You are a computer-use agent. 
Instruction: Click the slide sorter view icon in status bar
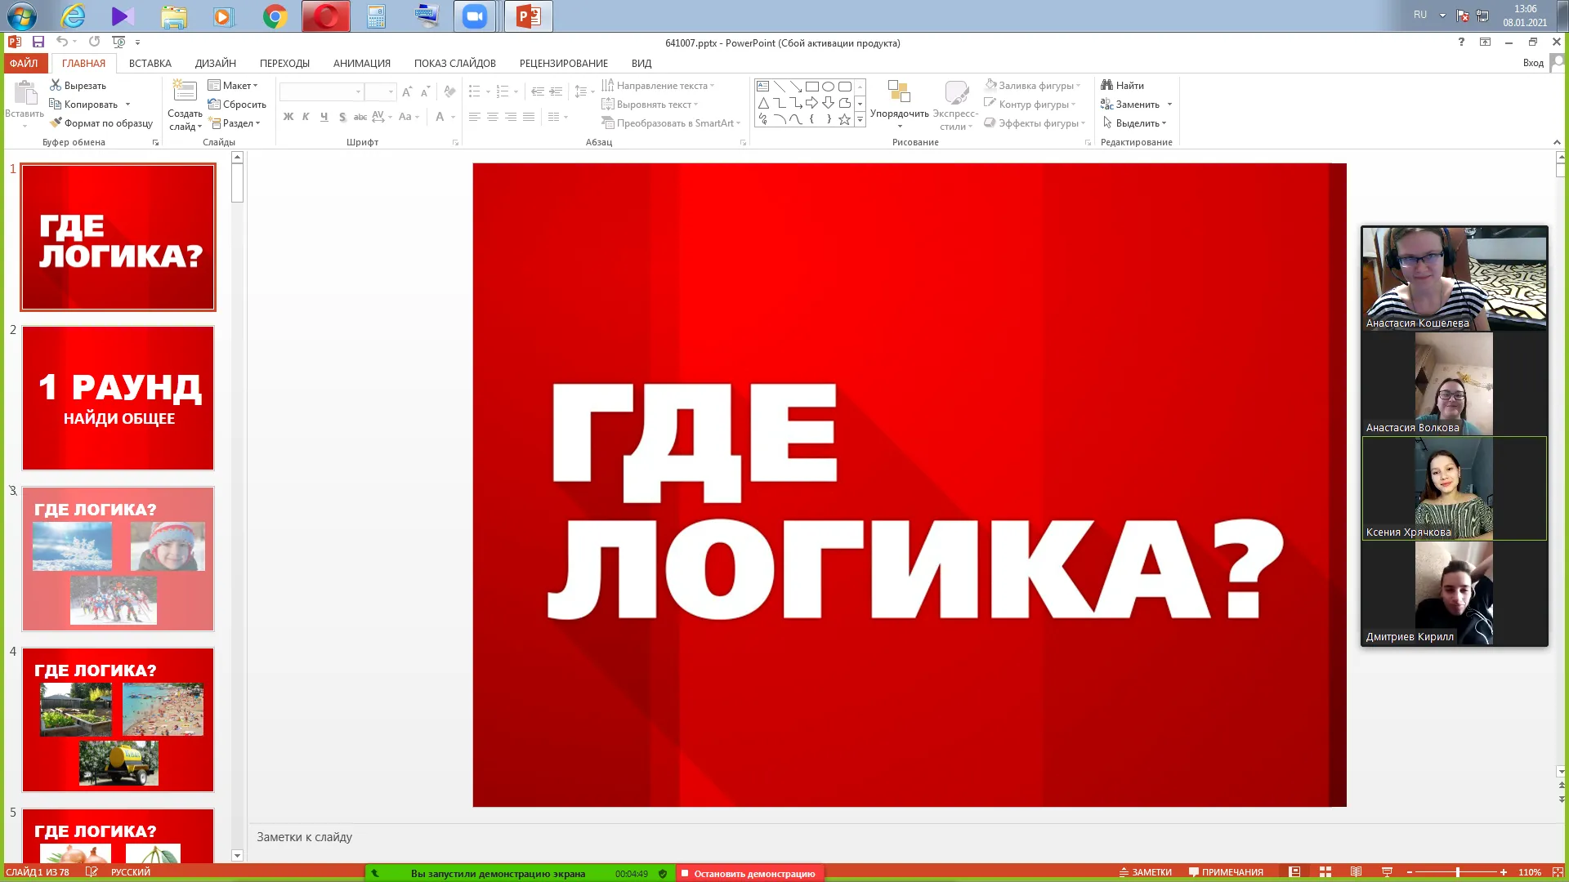click(x=1325, y=872)
